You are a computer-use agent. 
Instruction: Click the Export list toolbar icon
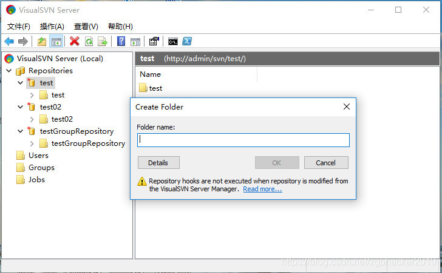click(103, 42)
